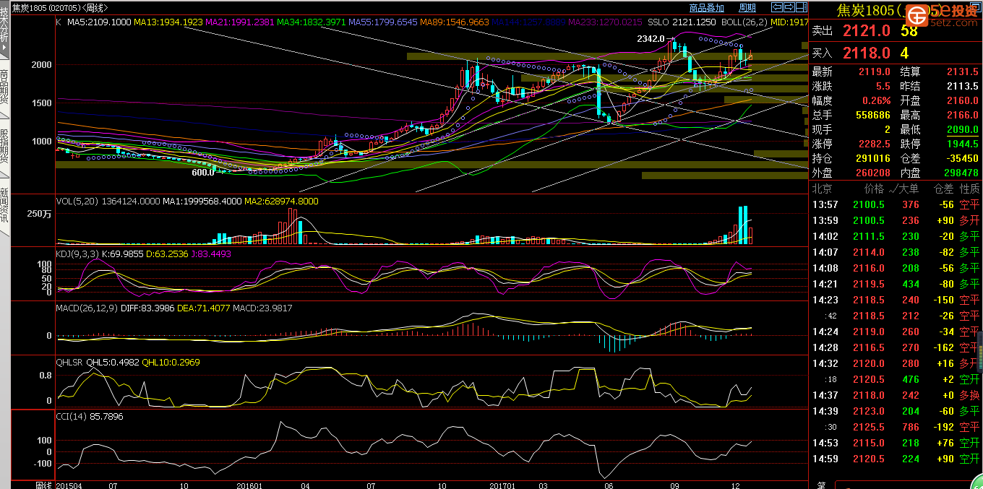Click the 14:59 trade row price 2120.5
The width and height of the screenshot is (983, 489).
(869, 459)
